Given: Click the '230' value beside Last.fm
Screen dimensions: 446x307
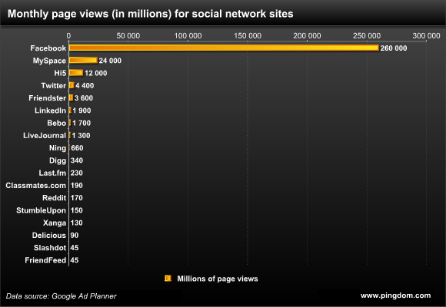Looking at the screenshot, I should [x=77, y=173].
